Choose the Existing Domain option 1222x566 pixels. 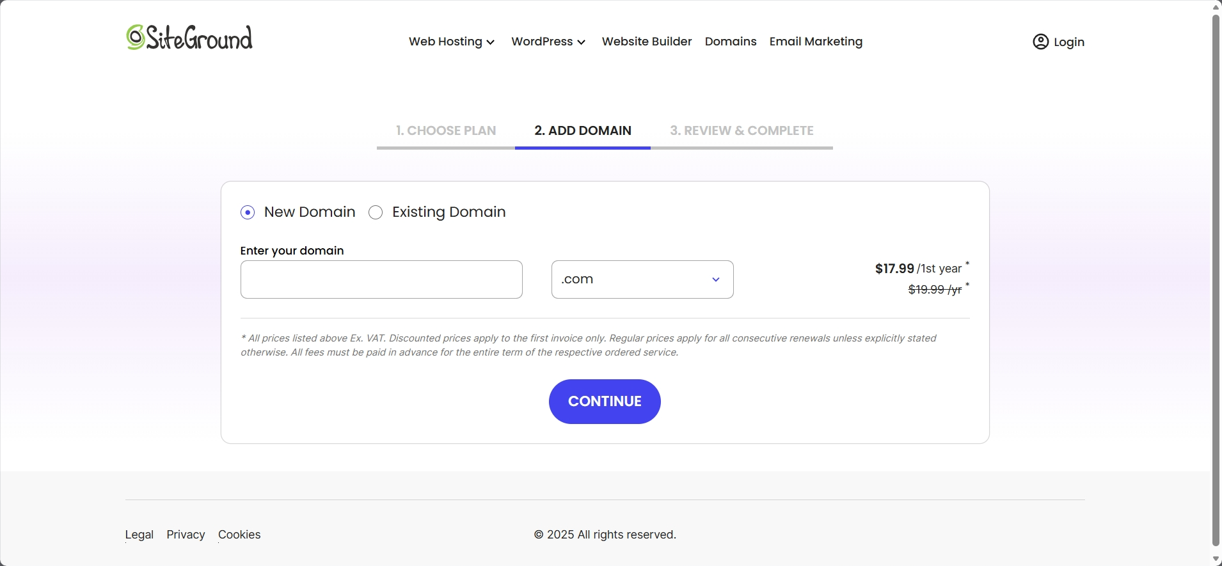(376, 212)
